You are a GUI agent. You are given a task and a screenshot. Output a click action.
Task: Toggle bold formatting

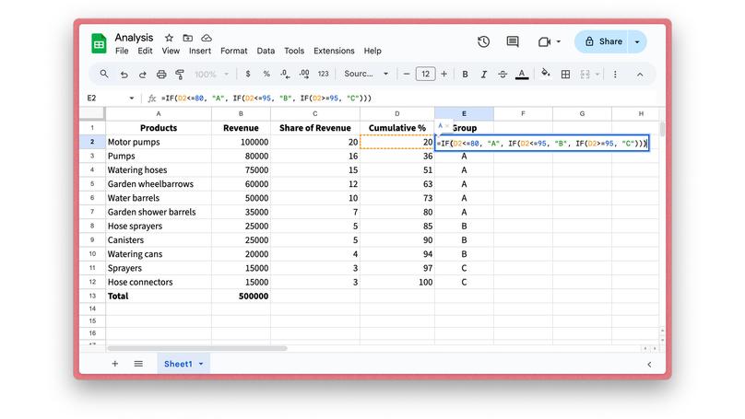(x=465, y=74)
